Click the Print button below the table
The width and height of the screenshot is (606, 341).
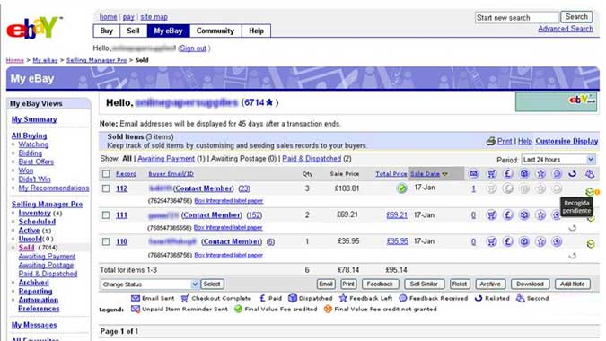click(348, 284)
